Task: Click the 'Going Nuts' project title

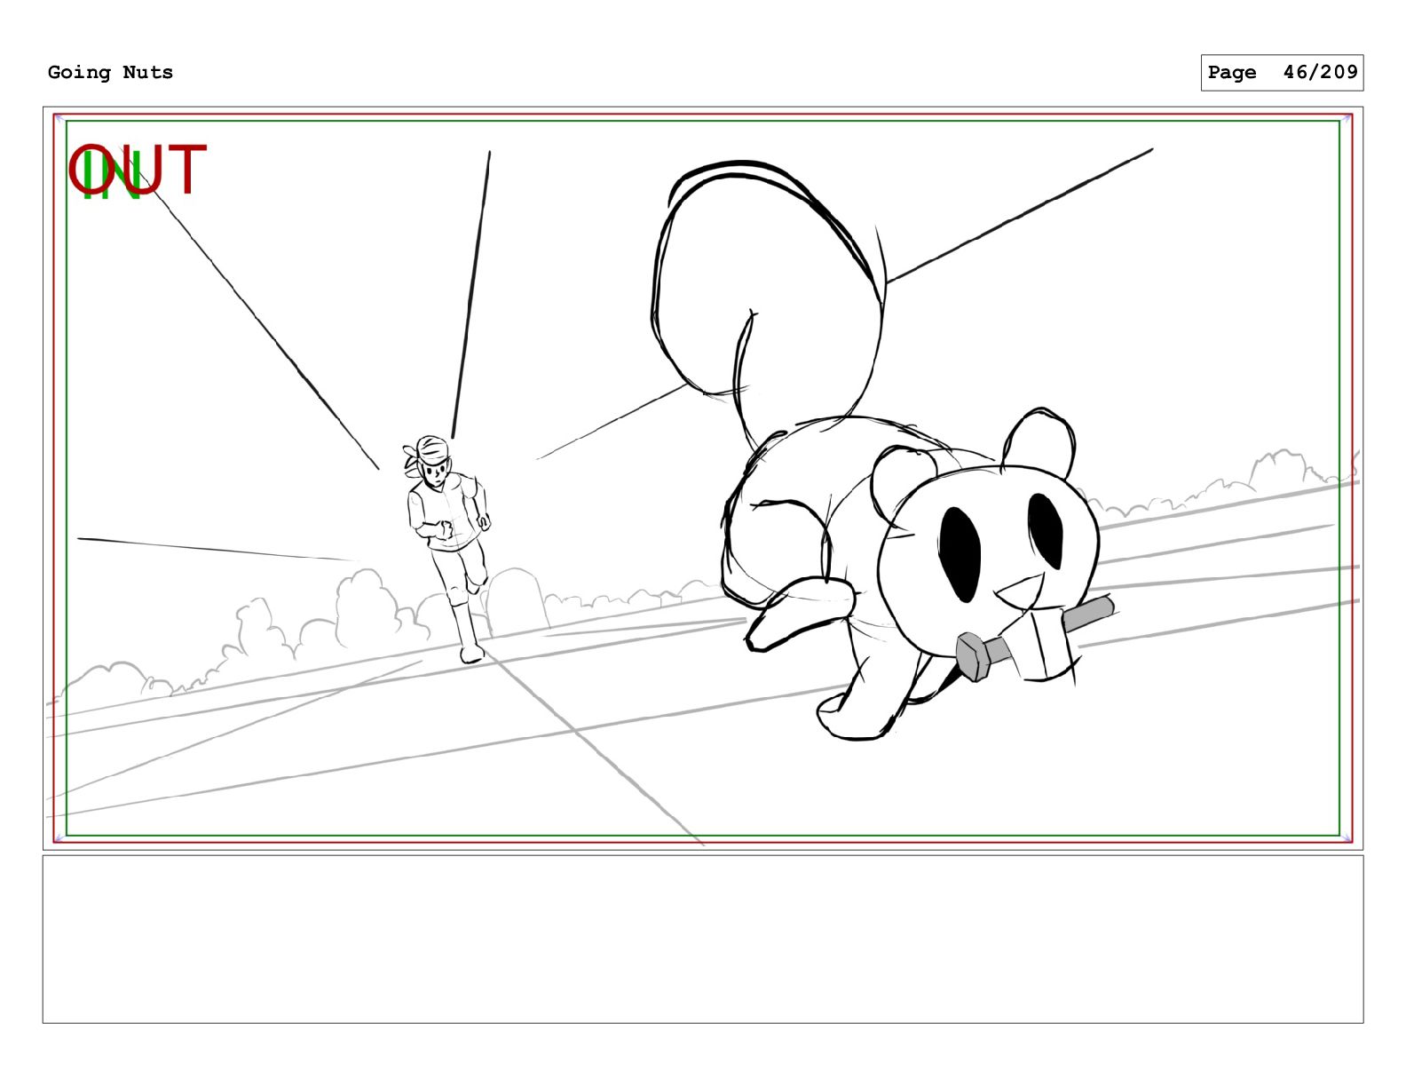Action: (110, 72)
